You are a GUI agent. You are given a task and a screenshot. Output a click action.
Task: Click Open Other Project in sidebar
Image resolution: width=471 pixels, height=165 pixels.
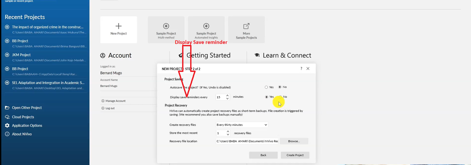click(x=27, y=108)
